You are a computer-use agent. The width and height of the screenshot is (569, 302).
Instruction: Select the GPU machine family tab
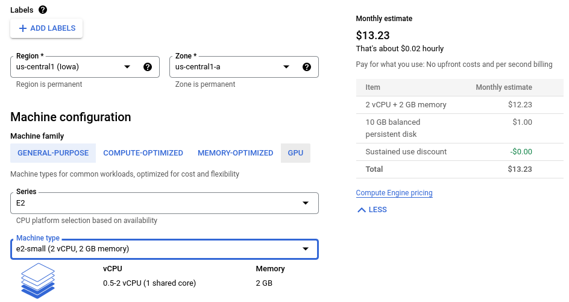[295, 153]
